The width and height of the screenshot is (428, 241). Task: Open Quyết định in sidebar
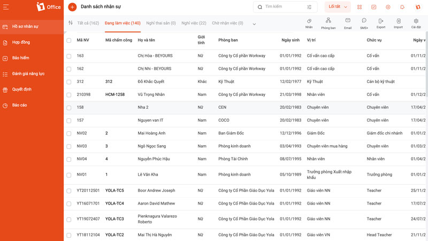(32, 89)
